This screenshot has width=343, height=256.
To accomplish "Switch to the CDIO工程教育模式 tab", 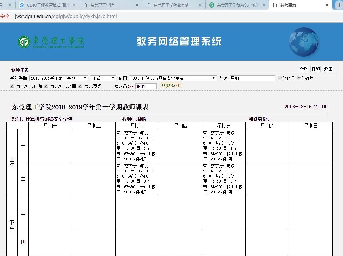I will coord(48,5).
